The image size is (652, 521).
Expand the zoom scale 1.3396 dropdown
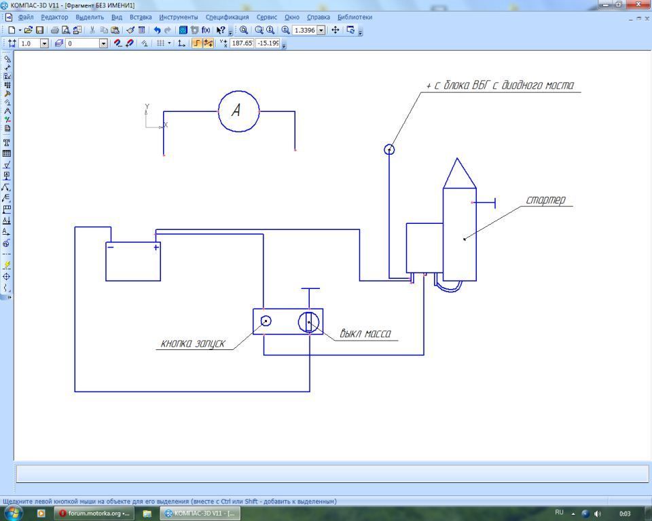tap(321, 31)
